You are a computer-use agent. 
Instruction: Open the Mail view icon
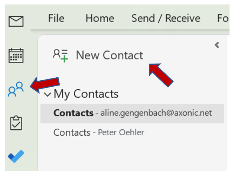coord(16,21)
